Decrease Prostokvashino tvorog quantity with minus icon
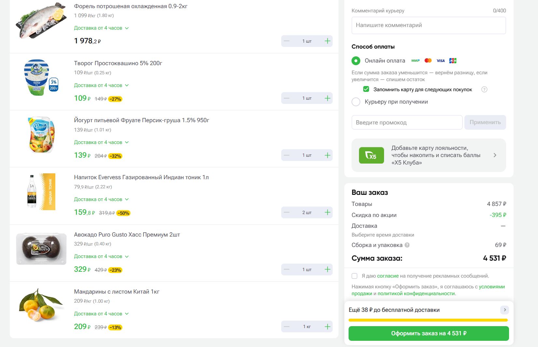 [x=286, y=98]
